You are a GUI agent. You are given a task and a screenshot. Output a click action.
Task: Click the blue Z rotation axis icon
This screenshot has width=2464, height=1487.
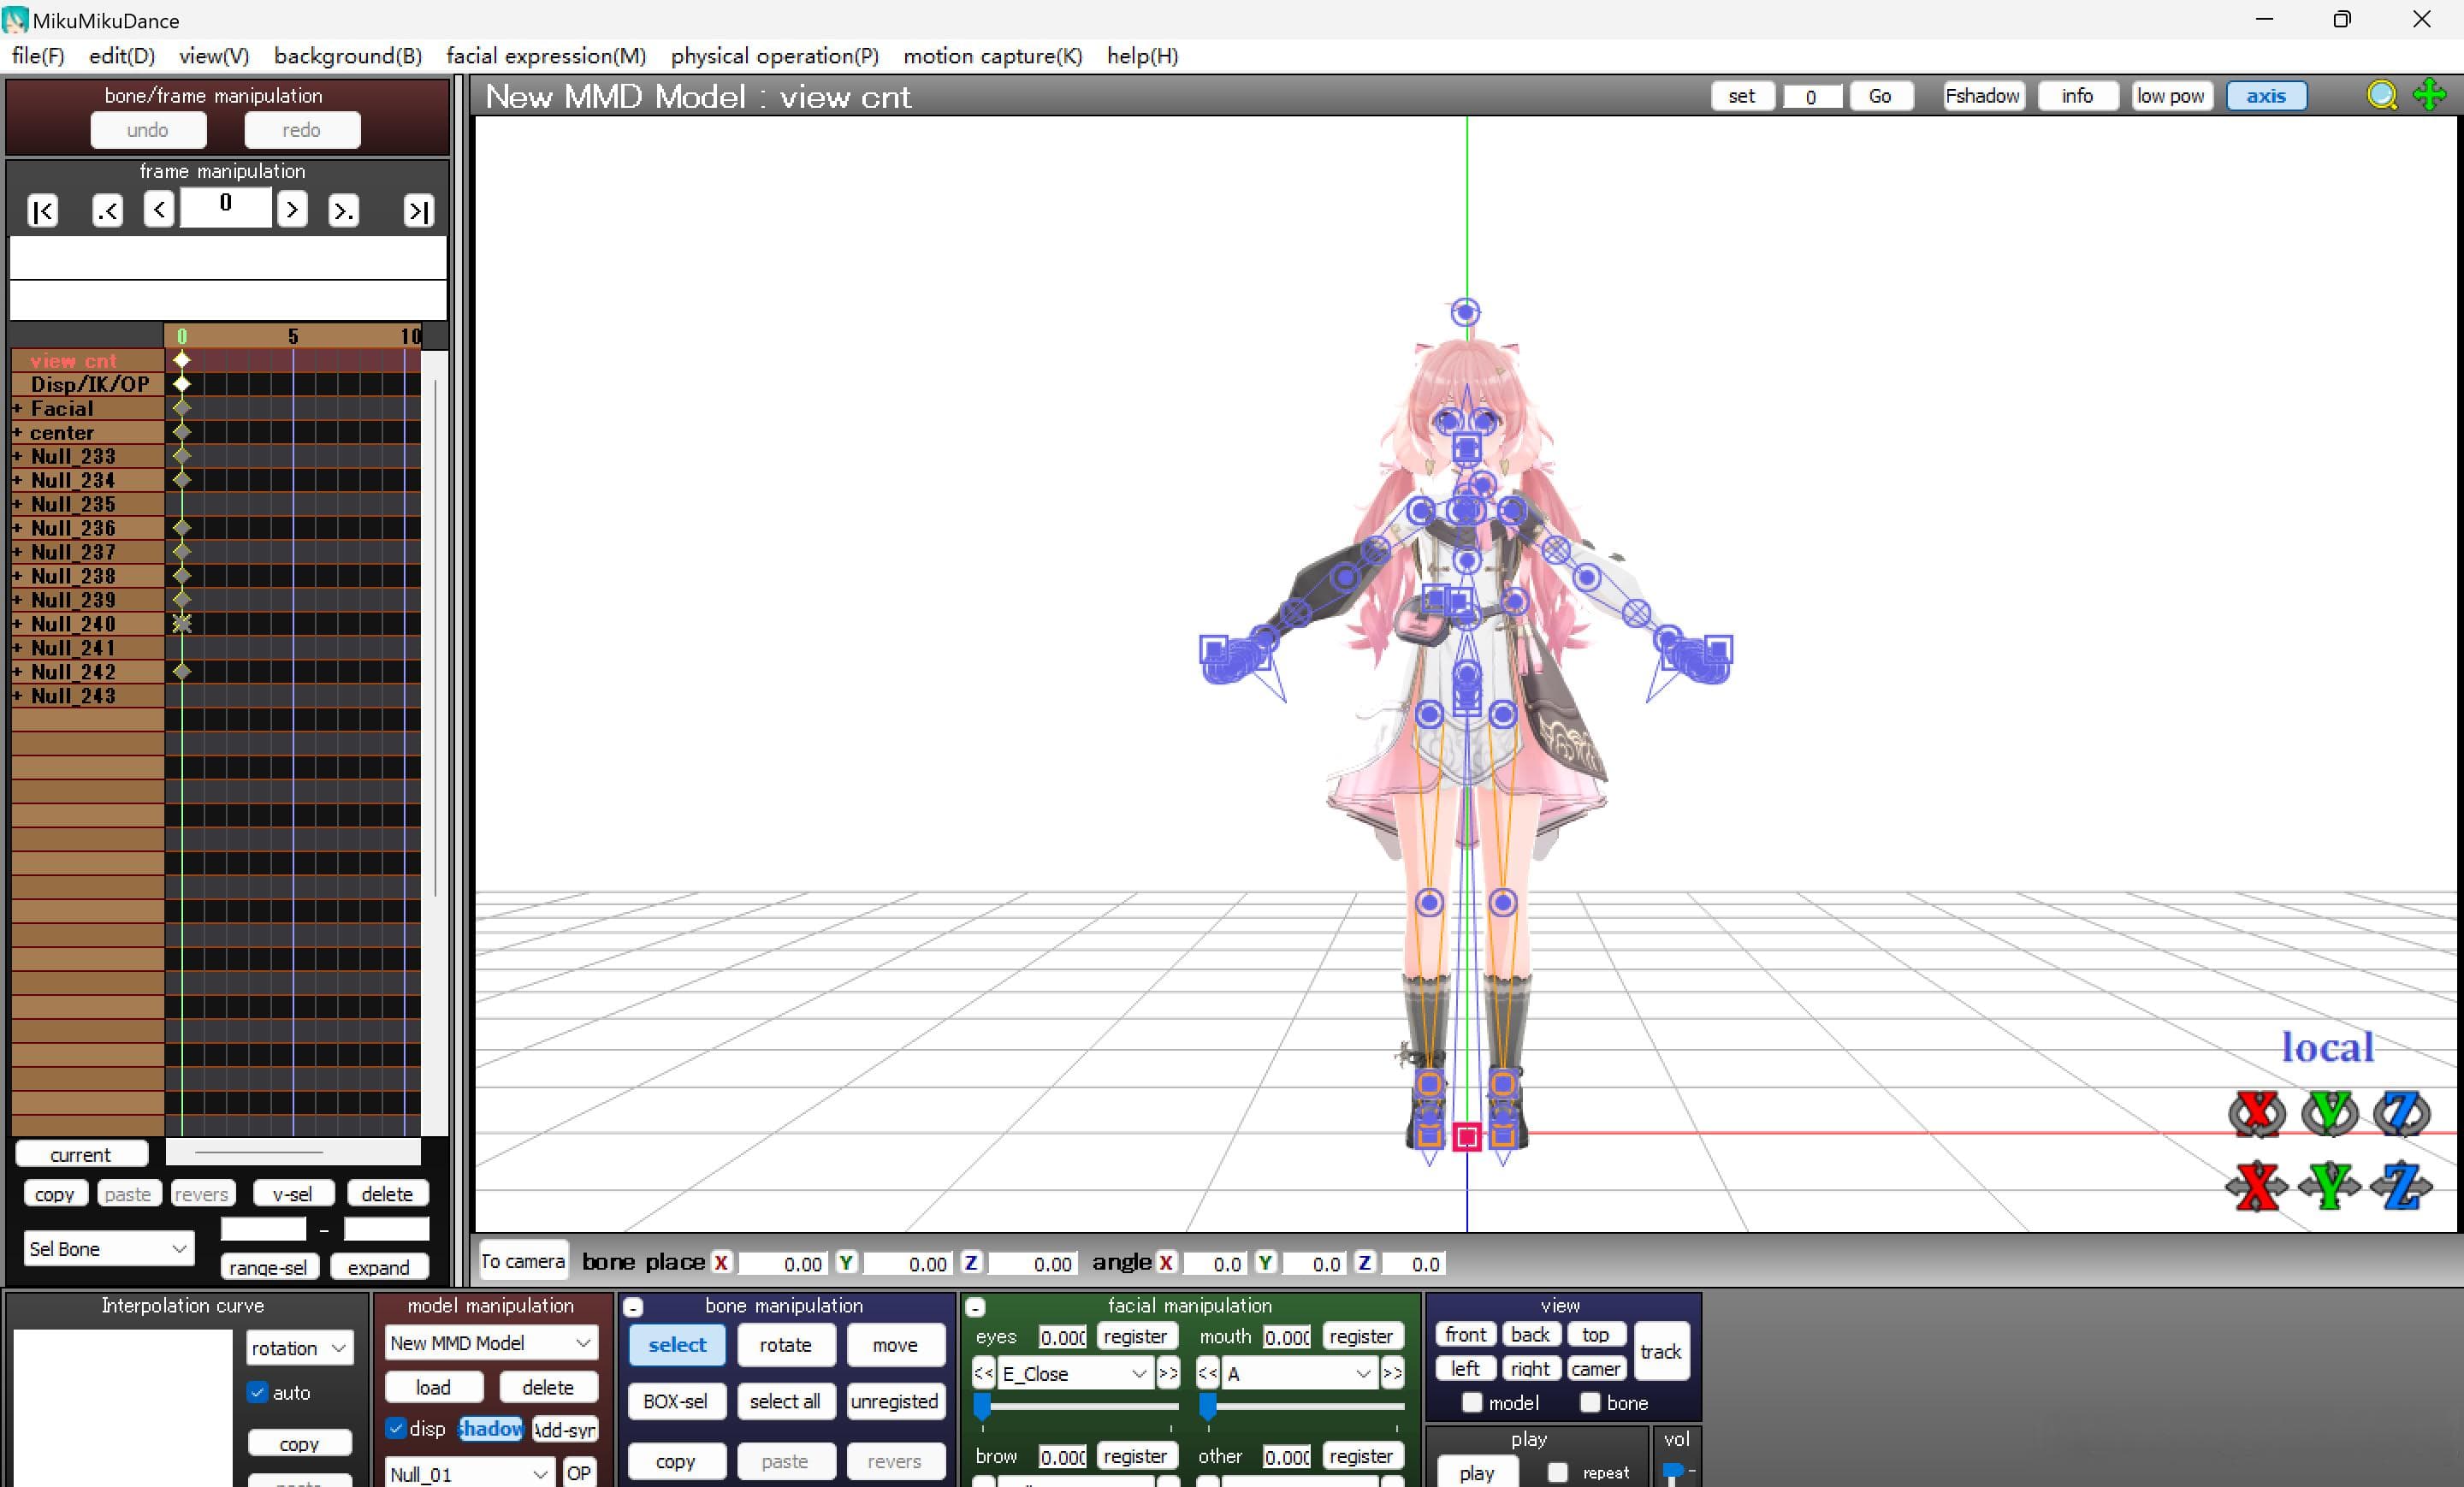click(x=2402, y=1114)
